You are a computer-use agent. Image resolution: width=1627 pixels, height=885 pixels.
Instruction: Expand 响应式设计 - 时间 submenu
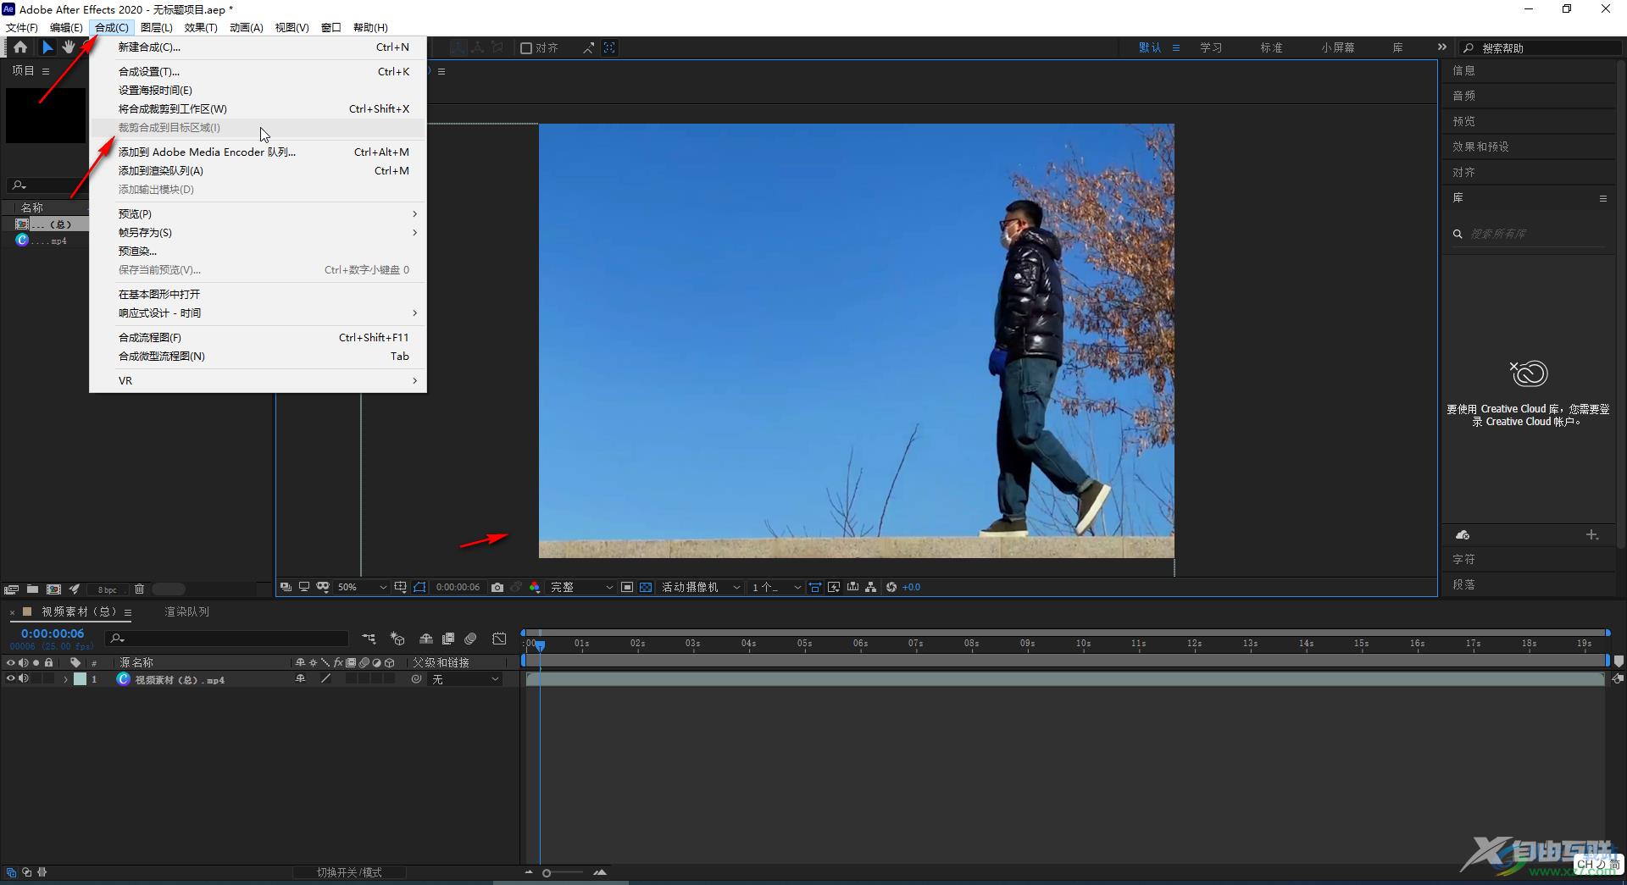pos(258,313)
